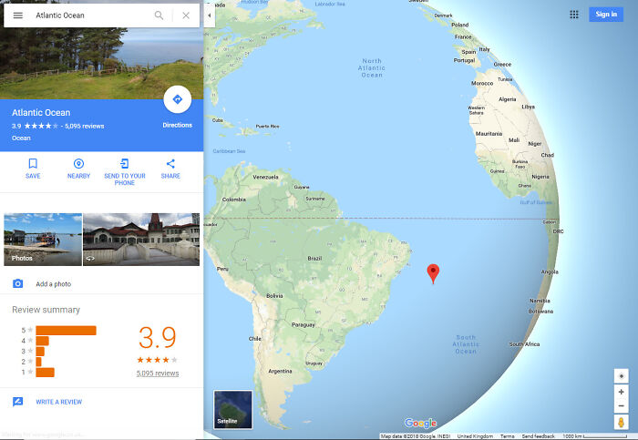Open the hamburger menu beside search
The image size is (638, 440).
18,15
